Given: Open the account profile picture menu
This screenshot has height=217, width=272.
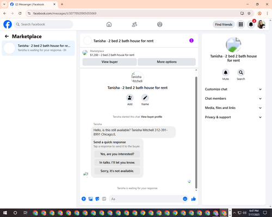Looking at the screenshot, I should pyautogui.click(x=261, y=24).
